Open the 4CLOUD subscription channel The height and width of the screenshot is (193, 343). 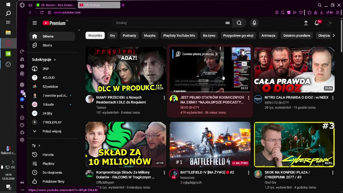pyautogui.click(x=52, y=78)
